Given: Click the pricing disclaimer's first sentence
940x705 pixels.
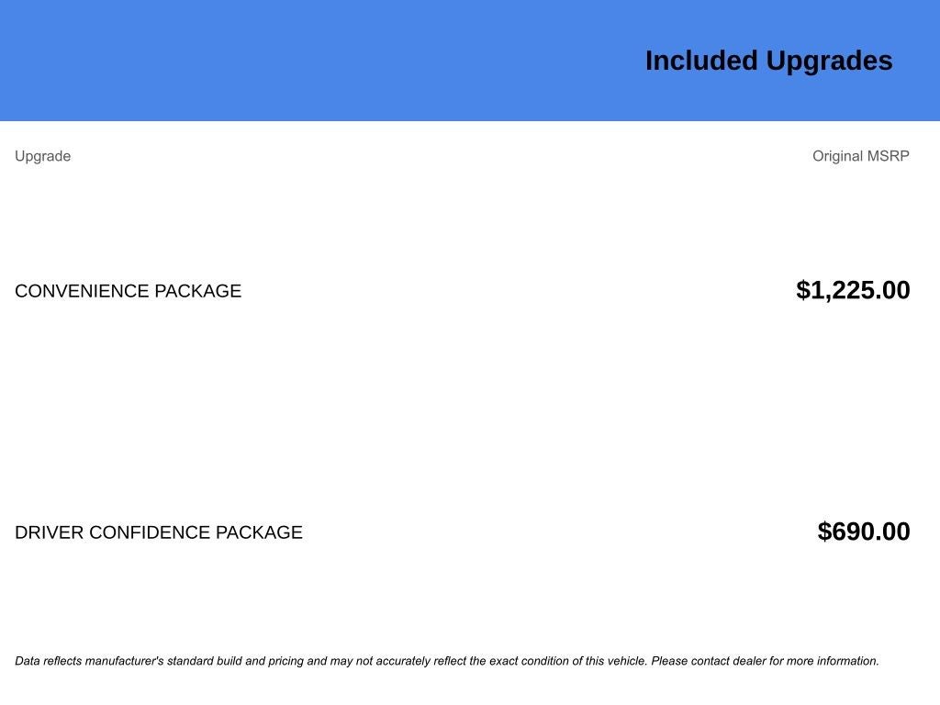Looking at the screenshot, I should [x=331, y=661].
